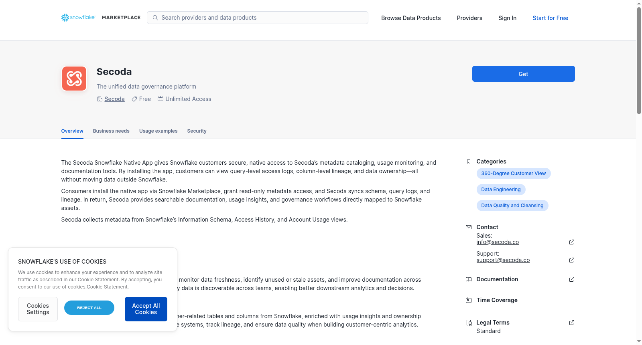
Task: Click the Documentation book icon
Action: pyautogui.click(x=469, y=279)
